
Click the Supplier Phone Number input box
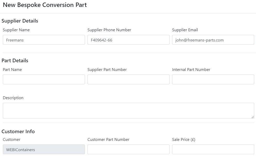[x=128, y=40]
